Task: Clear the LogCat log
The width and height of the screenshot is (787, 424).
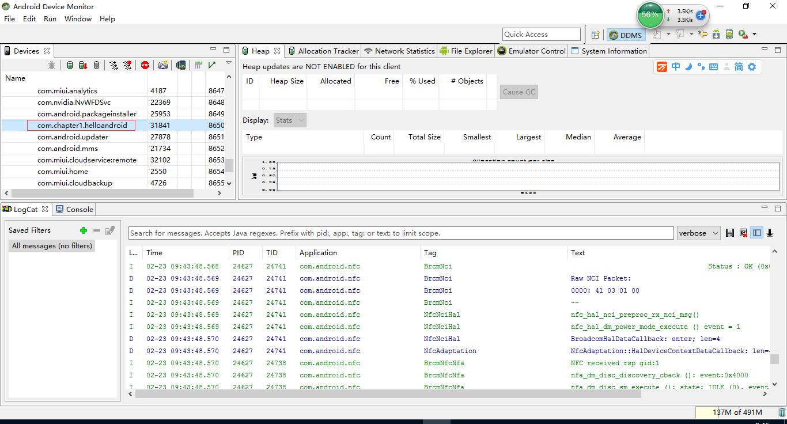Action: tap(743, 233)
